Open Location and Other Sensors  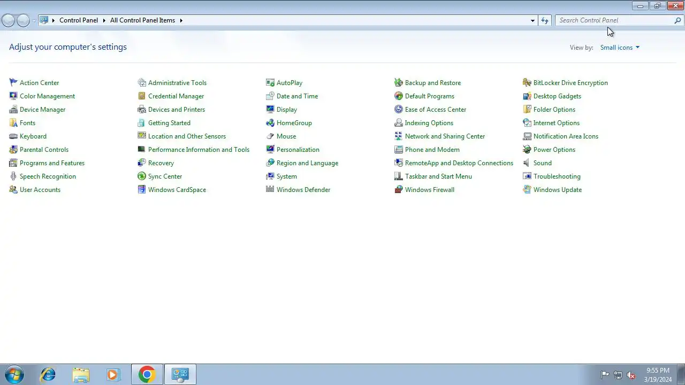tap(187, 136)
